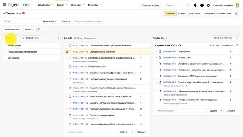Switch to Спринты tab
This screenshot has height=137, width=243.
coord(170,14)
